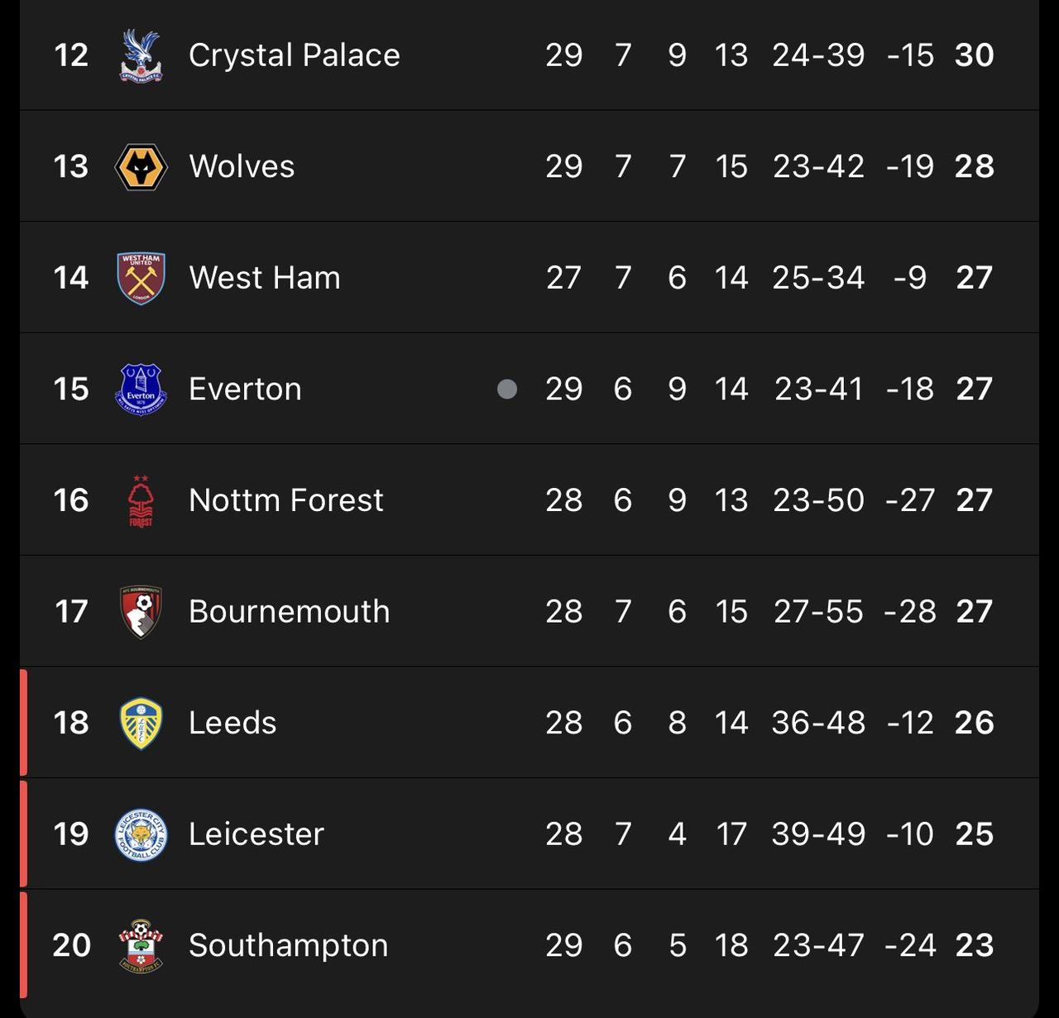Tap the Leicester City fox badge
This screenshot has width=1059, height=1018.
click(141, 834)
